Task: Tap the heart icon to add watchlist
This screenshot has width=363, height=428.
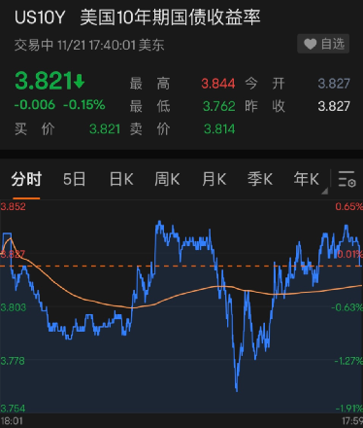Action: (310, 44)
